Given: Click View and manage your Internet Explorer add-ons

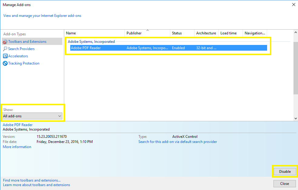Looking at the screenshot, I should coord(42,16).
